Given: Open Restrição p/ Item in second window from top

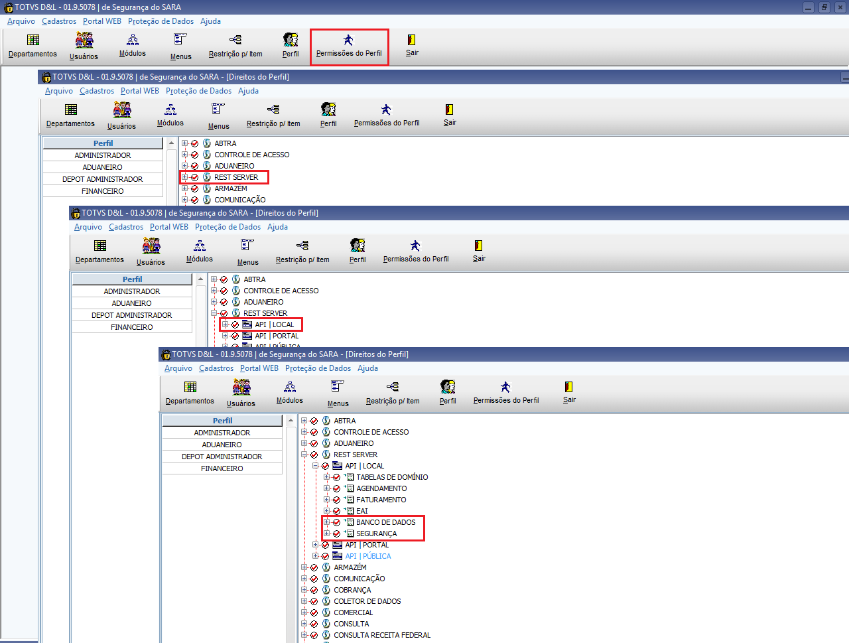Looking at the screenshot, I should (x=273, y=115).
